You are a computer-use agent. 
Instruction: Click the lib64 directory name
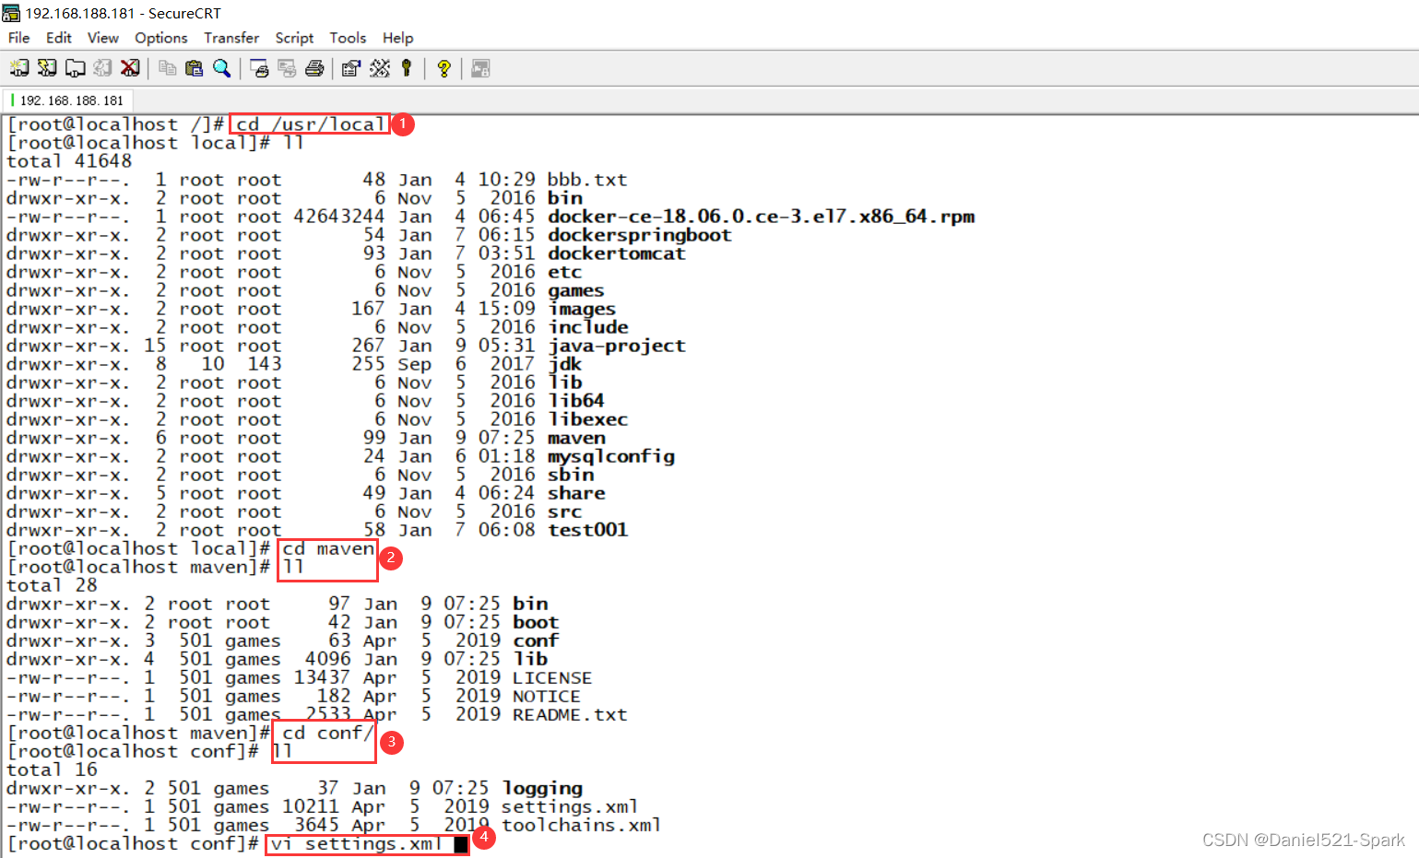(576, 401)
